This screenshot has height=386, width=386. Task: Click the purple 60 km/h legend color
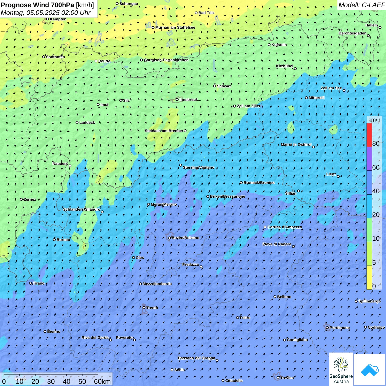pyautogui.click(x=369, y=159)
